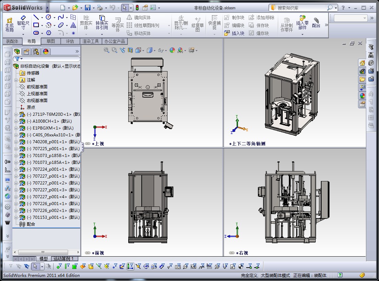Click the 插入块 insert block button
This screenshot has height=281, width=379.
pyautogui.click(x=234, y=33)
